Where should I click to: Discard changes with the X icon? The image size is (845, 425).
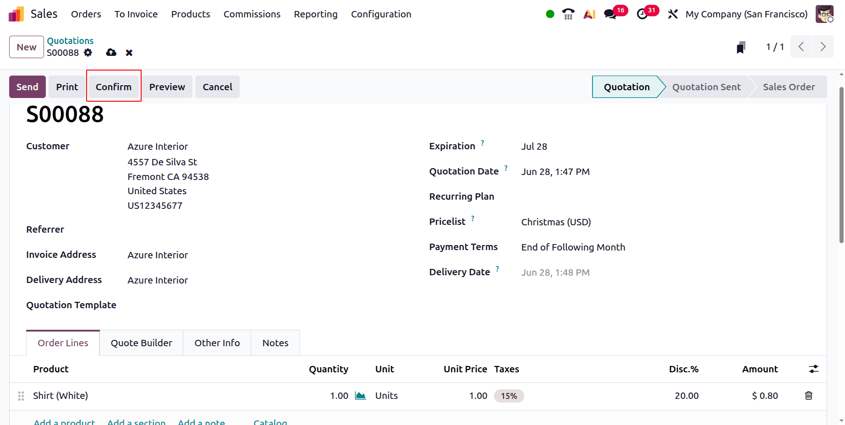click(x=129, y=53)
